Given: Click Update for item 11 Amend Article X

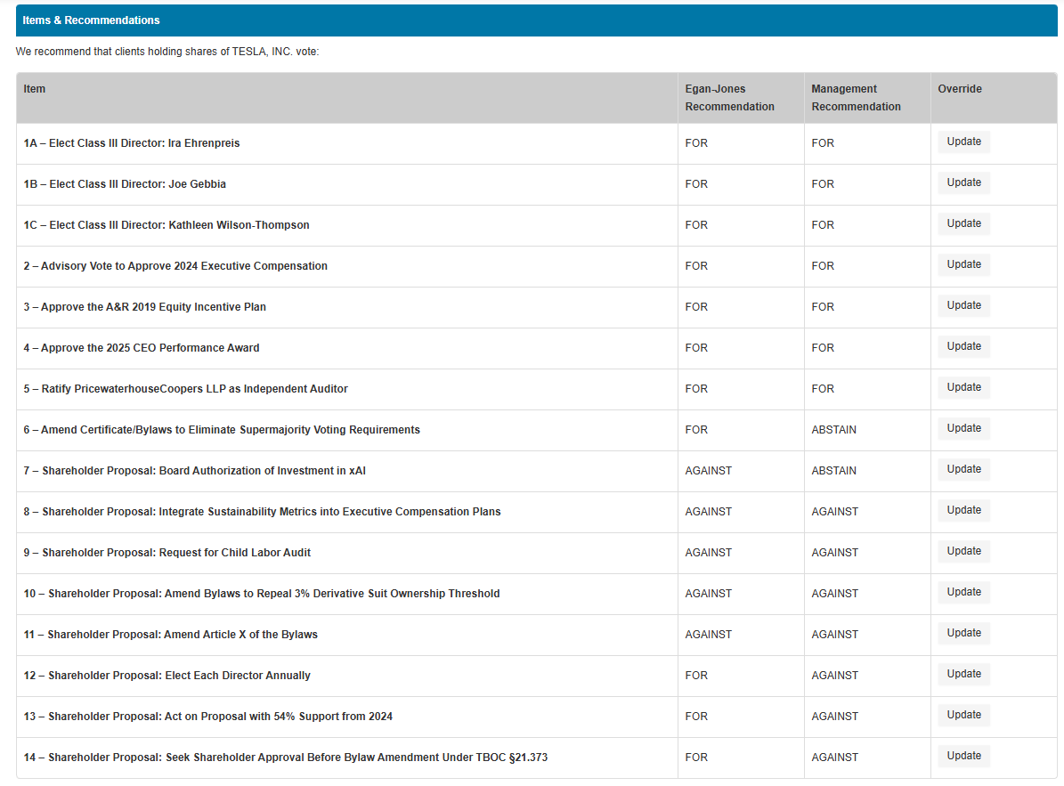Looking at the screenshot, I should pos(963,633).
